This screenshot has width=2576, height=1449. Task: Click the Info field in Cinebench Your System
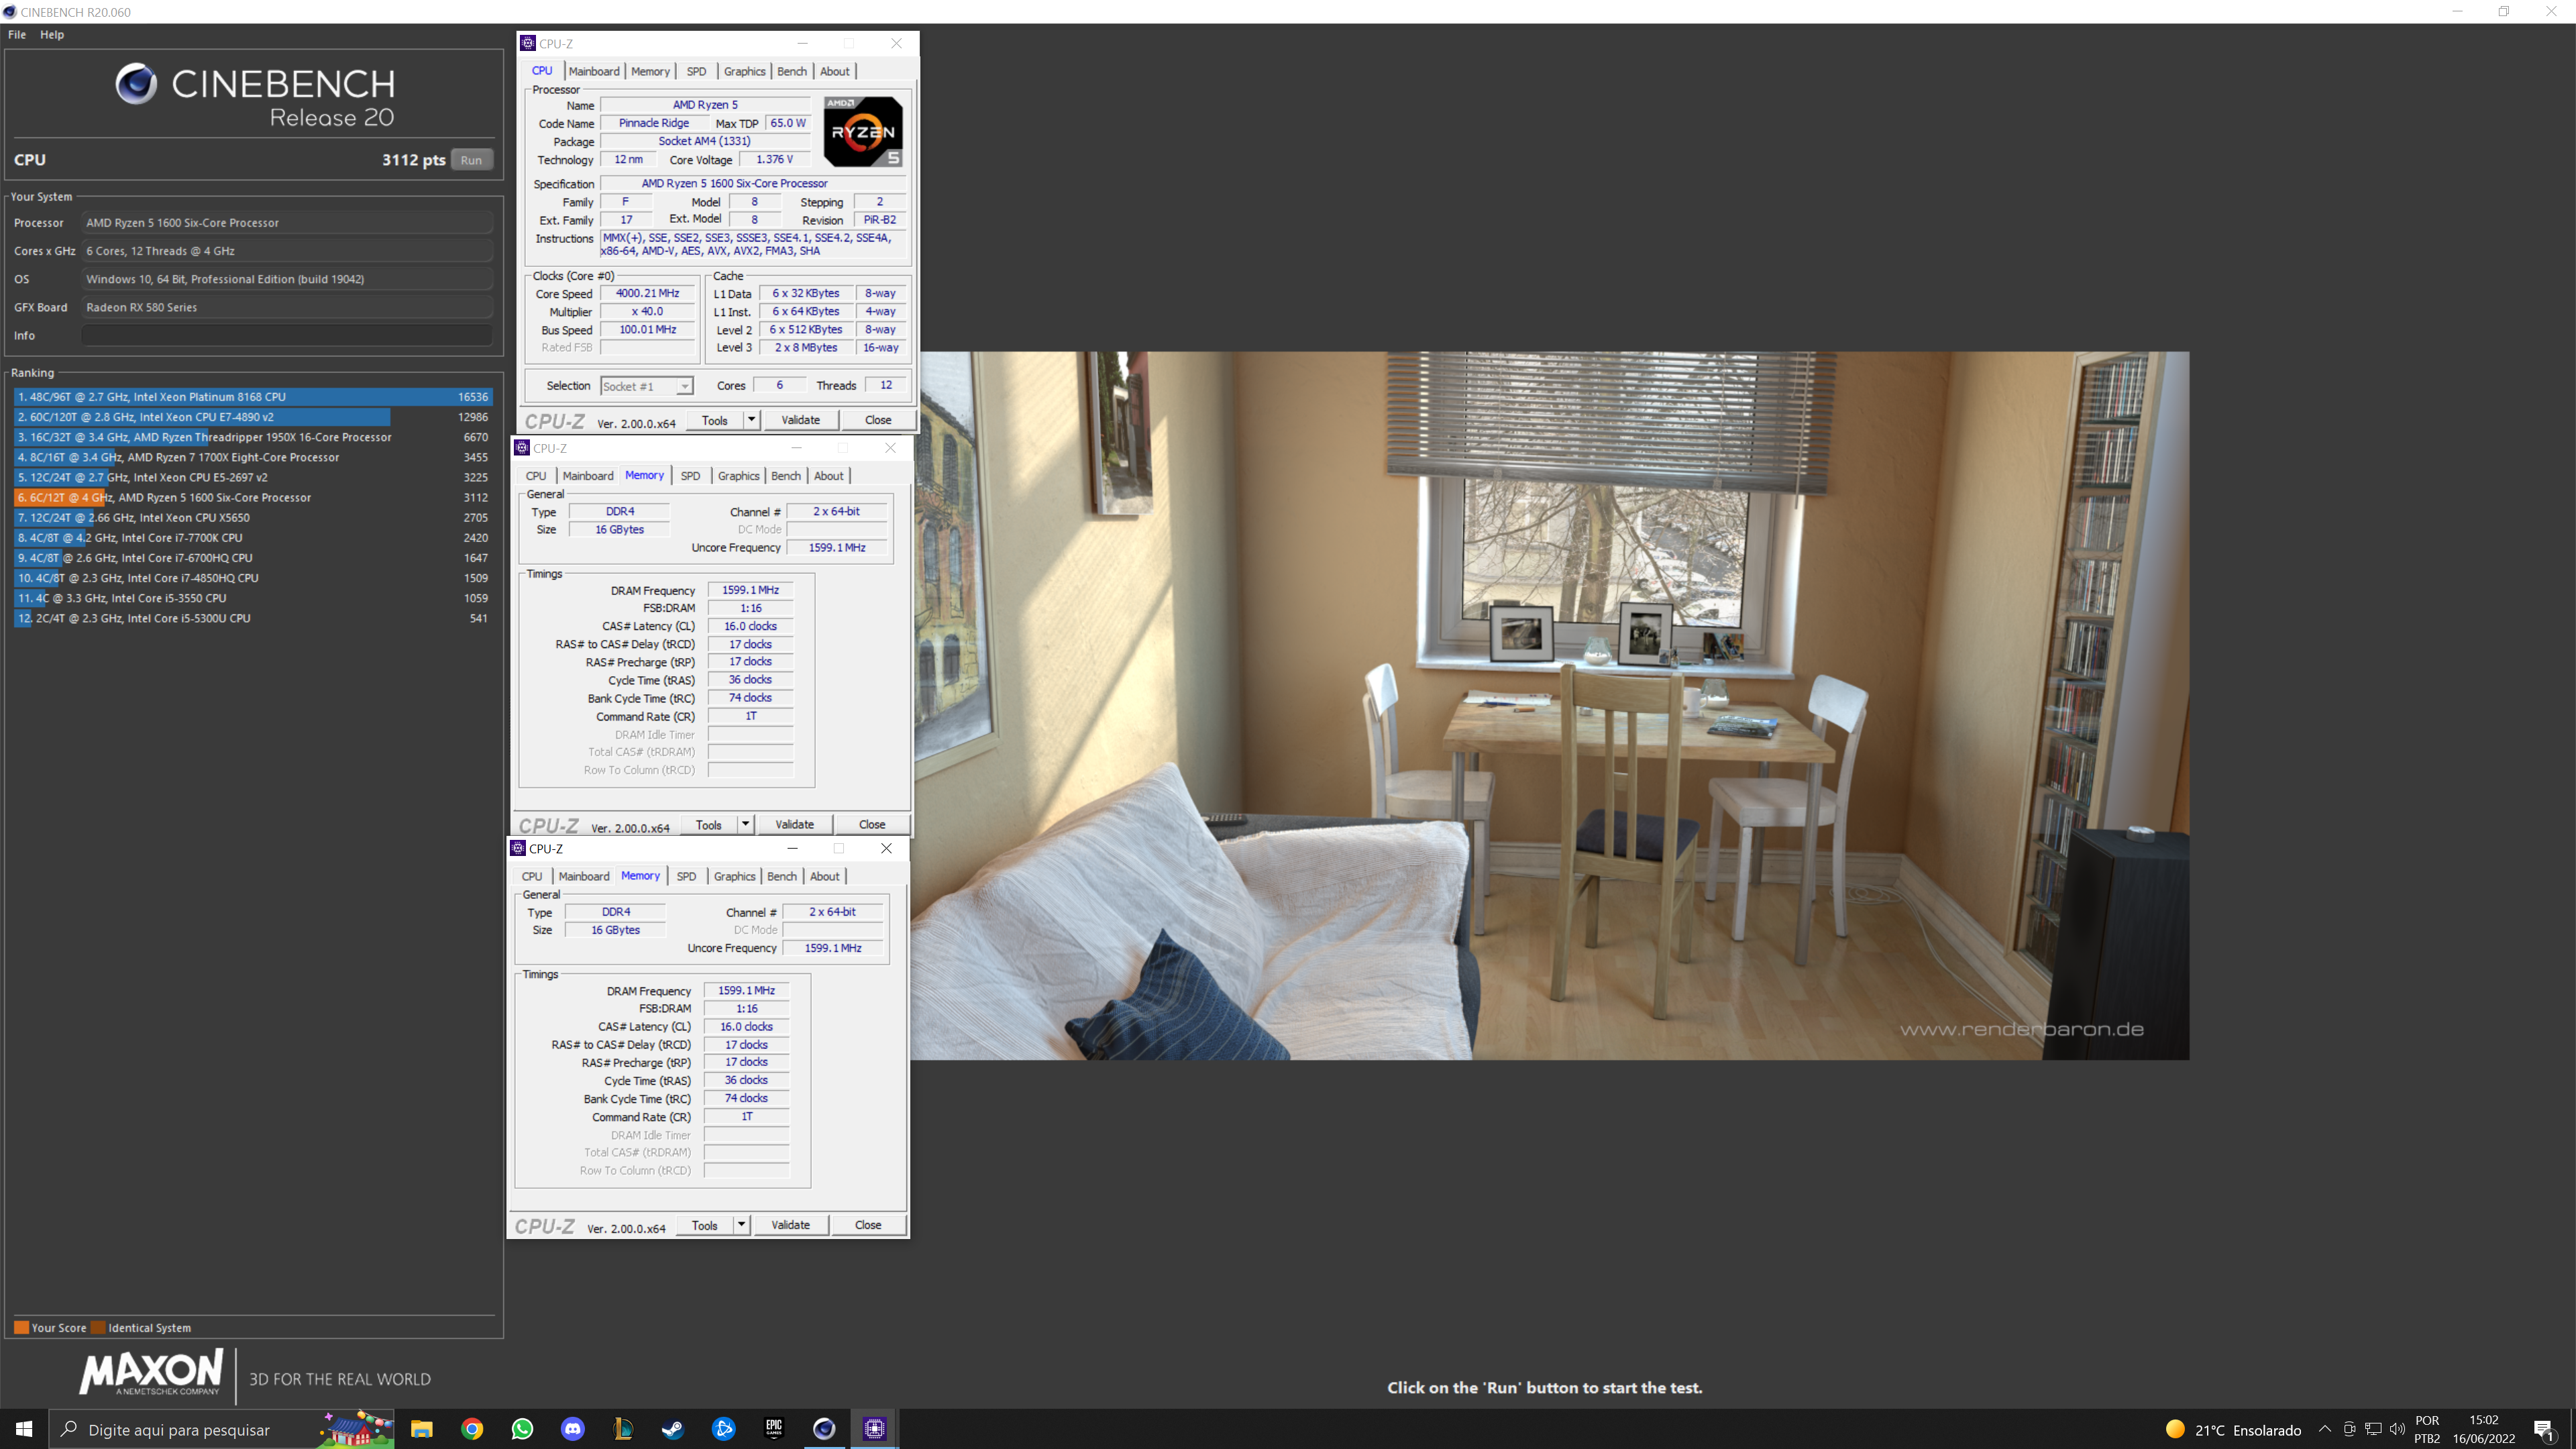coord(287,335)
